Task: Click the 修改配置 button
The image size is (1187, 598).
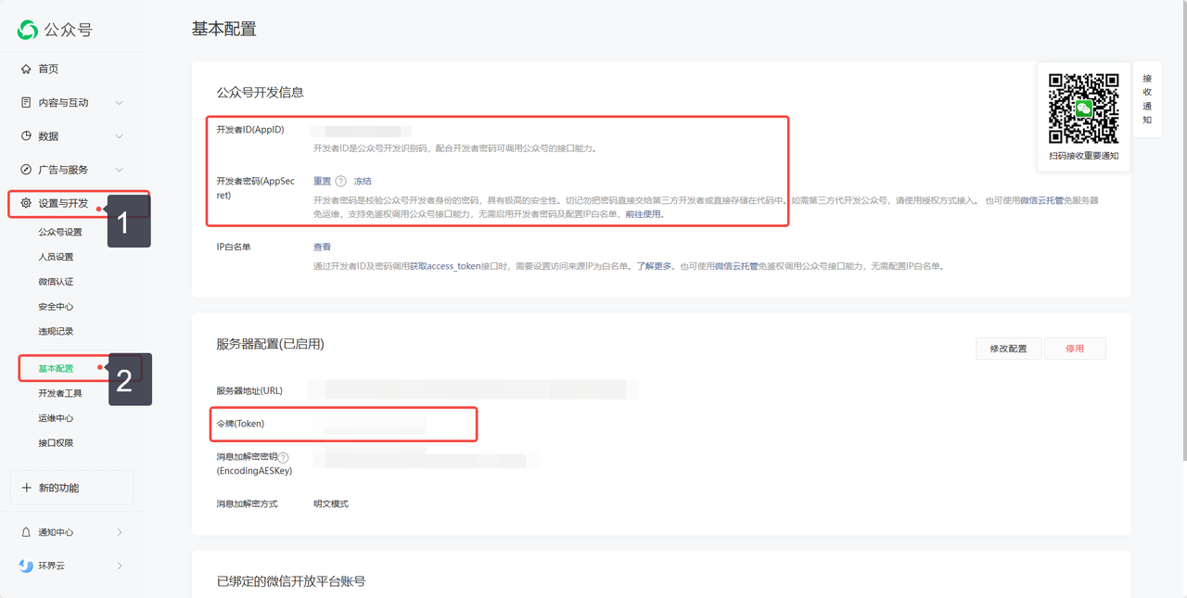Action: click(x=1008, y=348)
